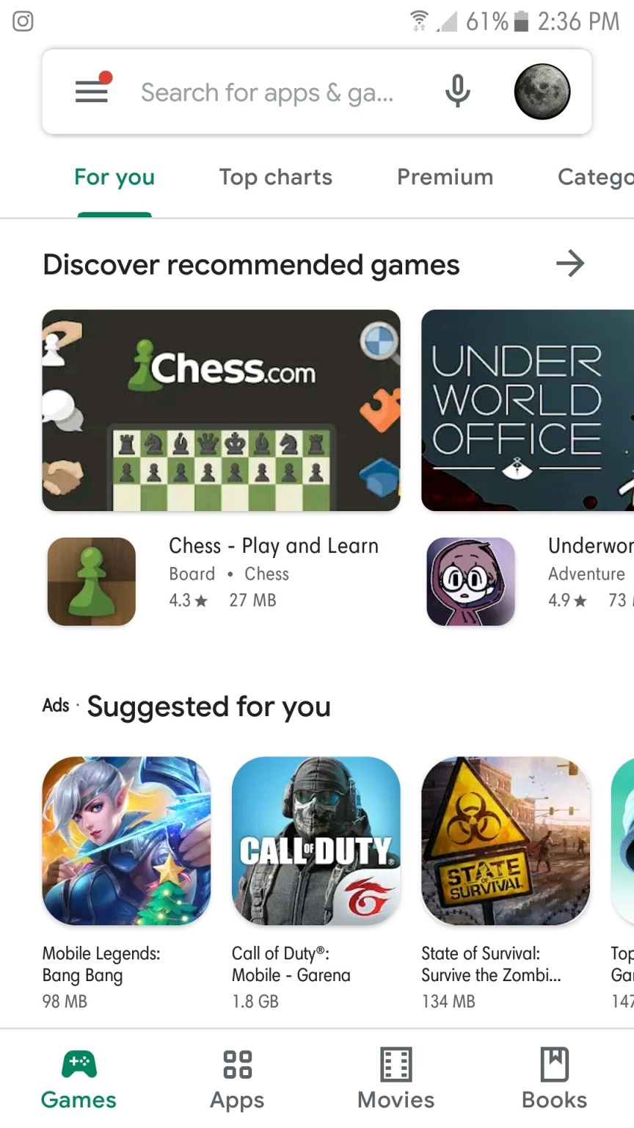Open Chess - Play and Learn app icon
The height and width of the screenshot is (1128, 634).
92,582
